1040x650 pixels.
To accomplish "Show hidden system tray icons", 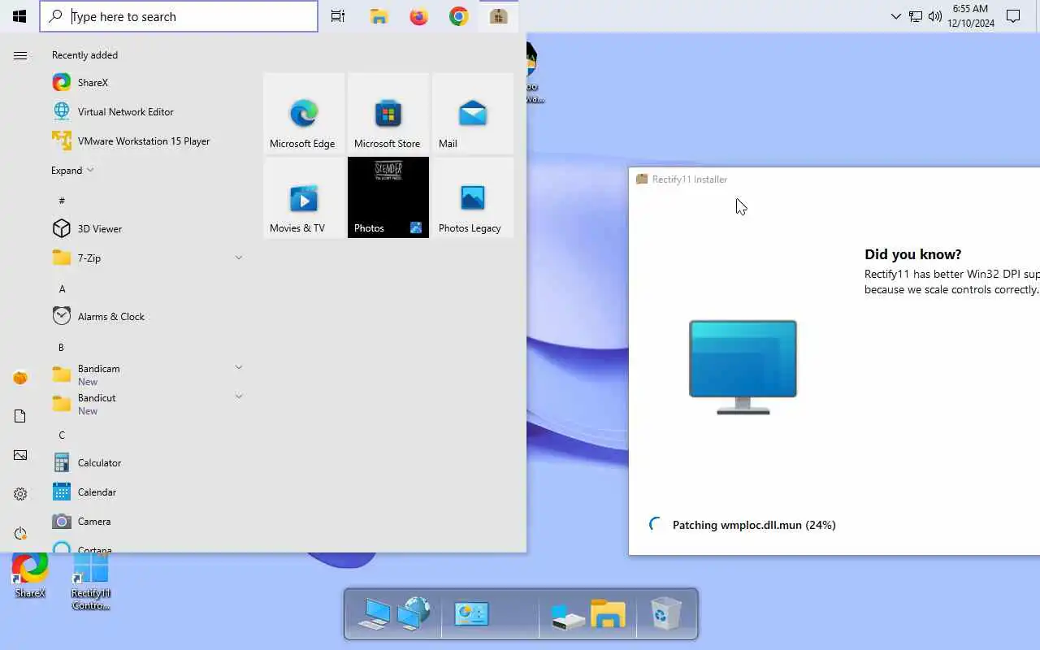I will pyautogui.click(x=895, y=16).
